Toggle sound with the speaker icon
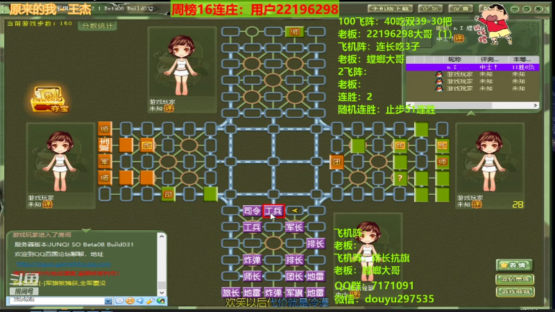Image resolution: width=555 pixels, height=312 pixels. 140,301
